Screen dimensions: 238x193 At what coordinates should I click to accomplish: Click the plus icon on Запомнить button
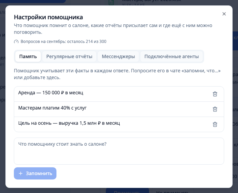point(21,173)
